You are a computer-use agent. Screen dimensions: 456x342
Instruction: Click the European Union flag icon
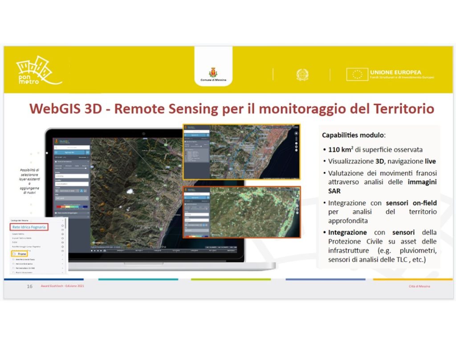[357, 74]
